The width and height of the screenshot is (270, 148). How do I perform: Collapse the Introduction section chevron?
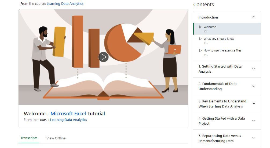tap(254, 17)
